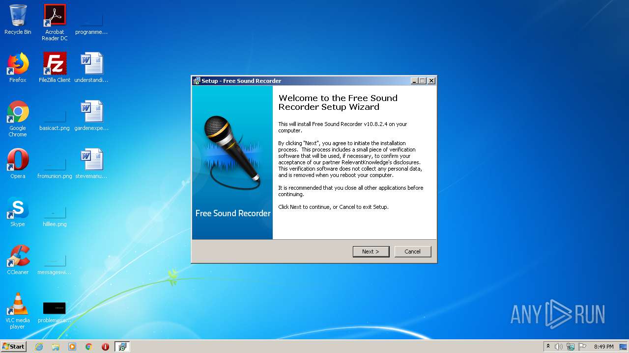This screenshot has width=629, height=353.
Task: Open the Recycle Bin desktop icon
Action: pos(18,20)
